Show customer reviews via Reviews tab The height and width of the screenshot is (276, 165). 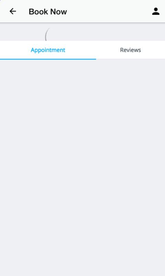(131, 50)
